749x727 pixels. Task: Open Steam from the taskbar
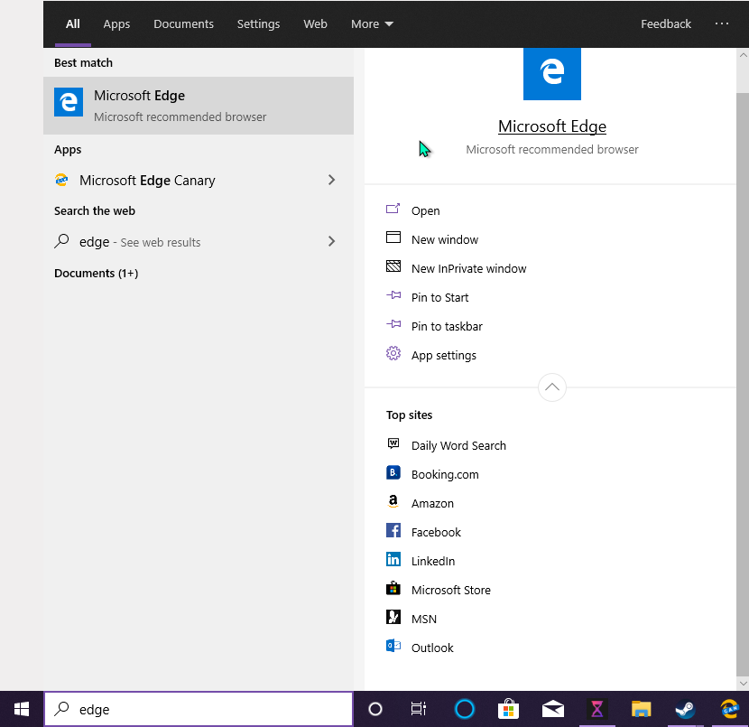[685, 709]
